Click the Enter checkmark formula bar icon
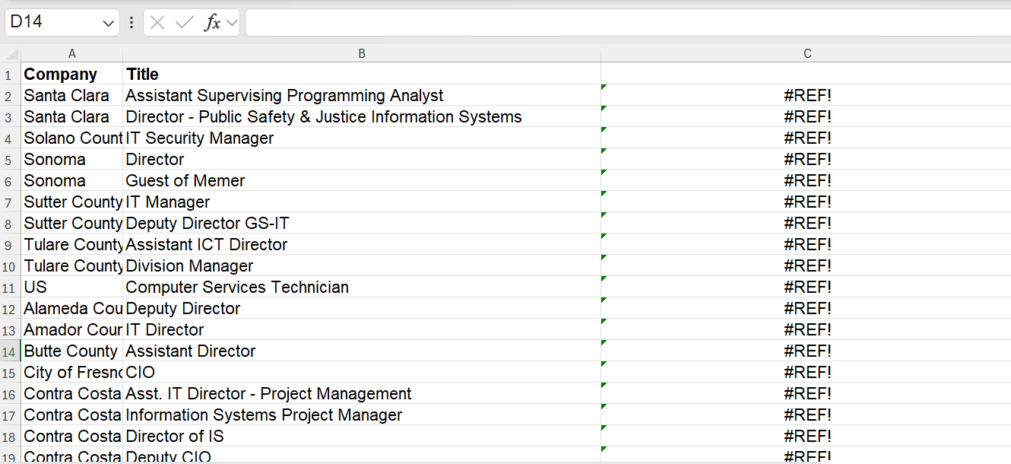This screenshot has width=1011, height=464. pos(184,23)
